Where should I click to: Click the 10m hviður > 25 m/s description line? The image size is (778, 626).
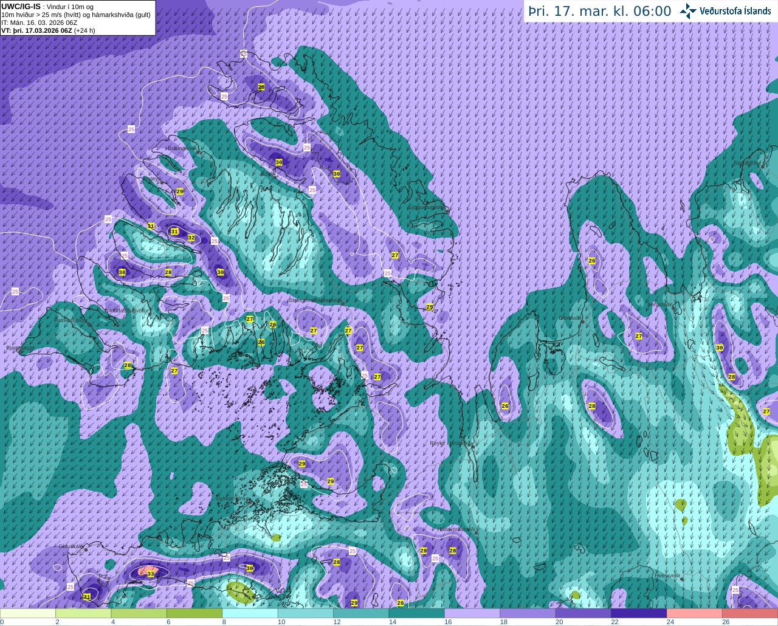[76, 15]
